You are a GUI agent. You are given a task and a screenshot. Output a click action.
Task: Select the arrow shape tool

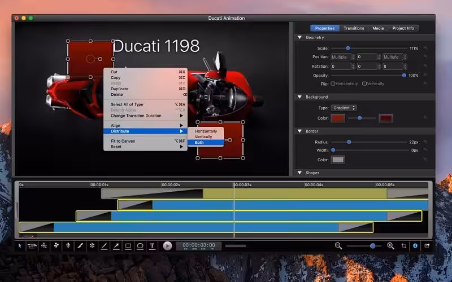[x=116, y=246]
